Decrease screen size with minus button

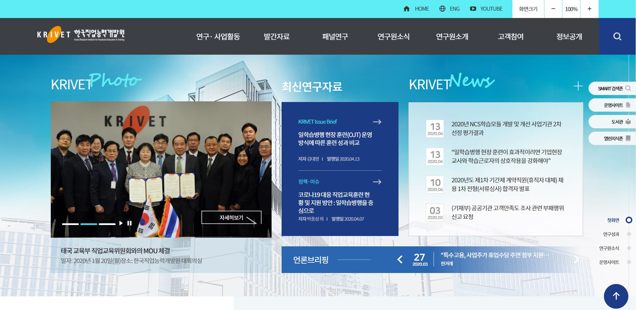553,9
